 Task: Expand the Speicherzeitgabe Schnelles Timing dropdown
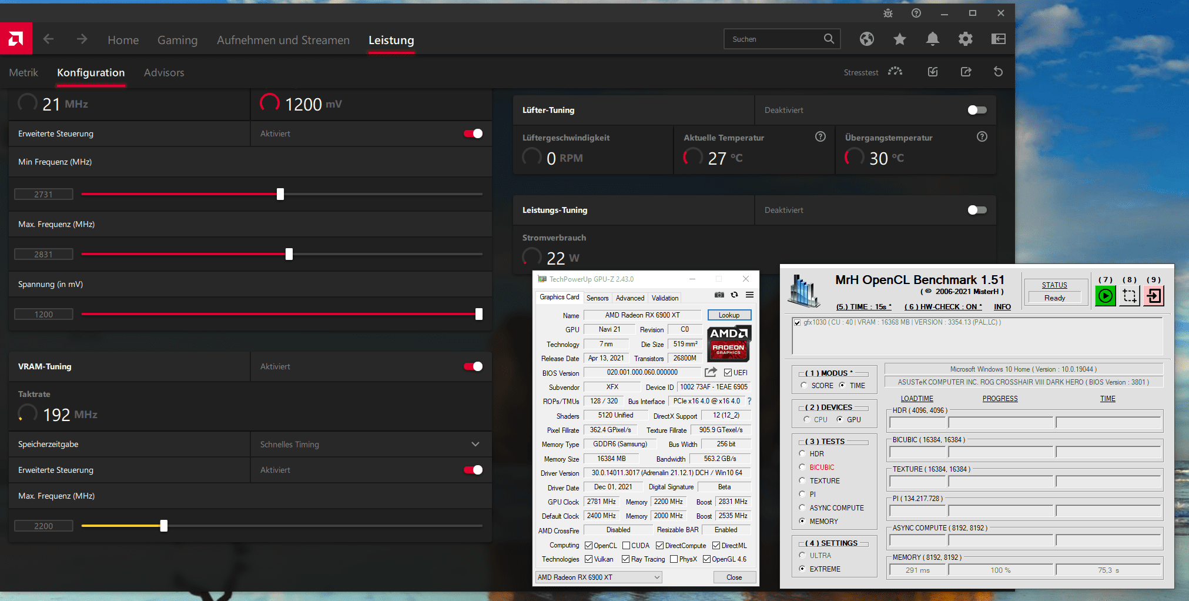point(371,444)
